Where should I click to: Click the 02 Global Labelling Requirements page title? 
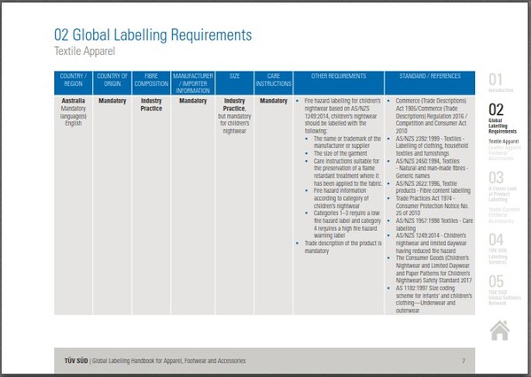[x=152, y=35]
